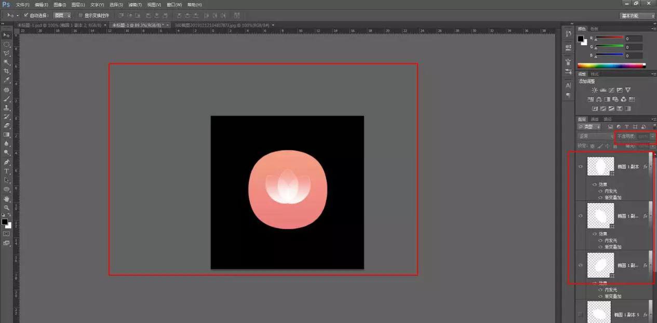Select the Move tool in the toolbox
Screen dimensions: 657x323
pyautogui.click(x=7, y=35)
